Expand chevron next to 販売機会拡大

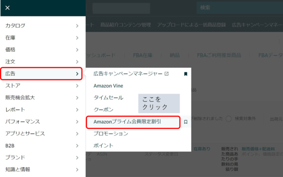(77, 98)
